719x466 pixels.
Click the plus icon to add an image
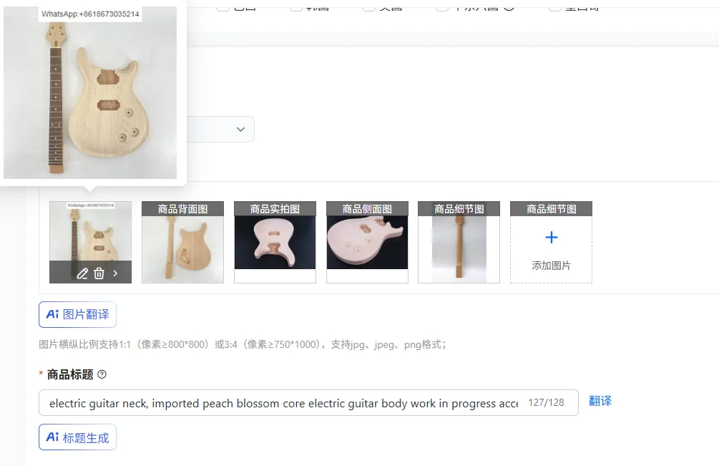click(551, 237)
